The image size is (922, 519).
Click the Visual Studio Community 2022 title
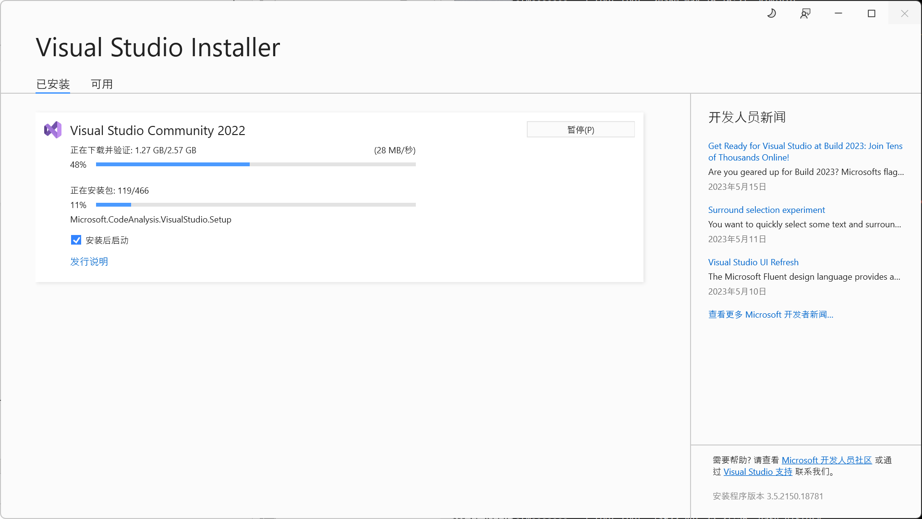(x=158, y=131)
